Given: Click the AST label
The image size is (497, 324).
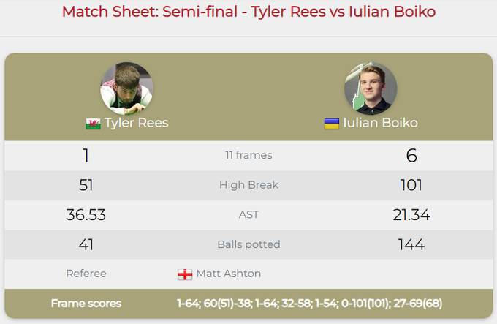Looking at the screenshot, I should point(248,215).
